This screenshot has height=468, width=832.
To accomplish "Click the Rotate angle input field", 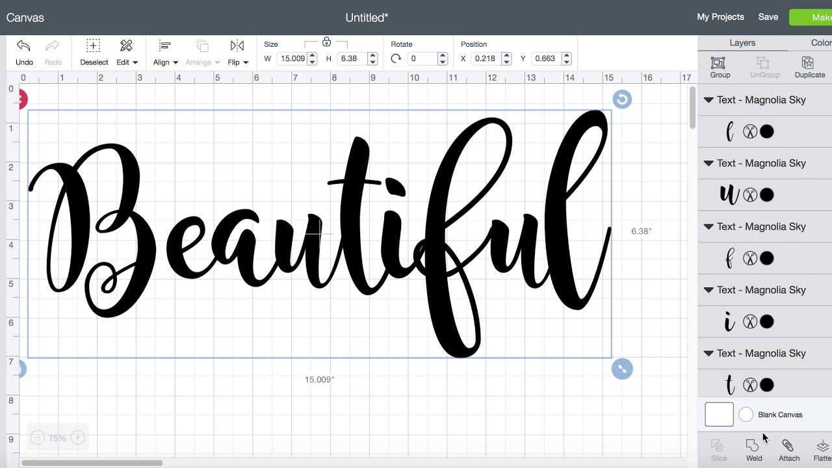I will tap(421, 58).
